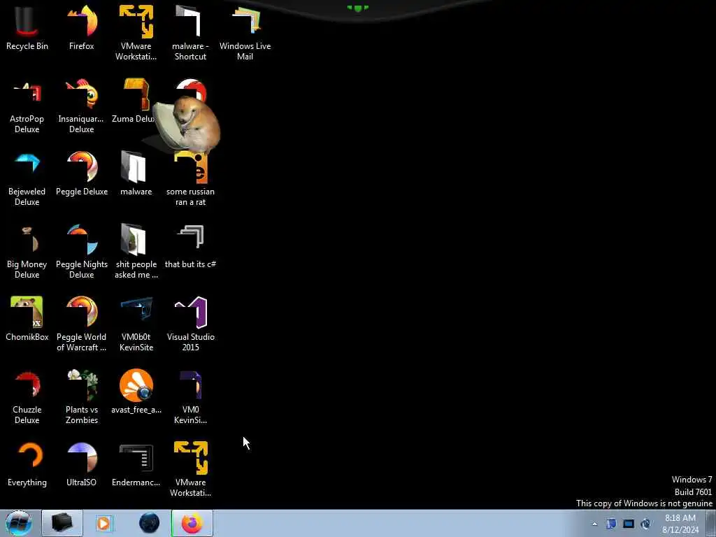Select the Big Money Deluxe icon

(x=27, y=252)
